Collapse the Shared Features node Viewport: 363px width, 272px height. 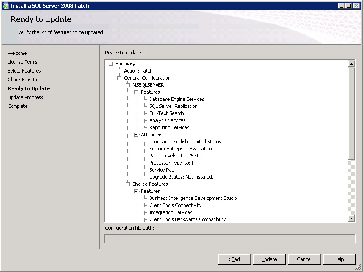pos(127,184)
